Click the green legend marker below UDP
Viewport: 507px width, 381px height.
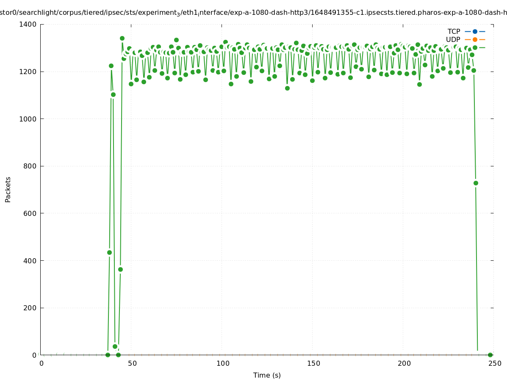click(x=475, y=47)
